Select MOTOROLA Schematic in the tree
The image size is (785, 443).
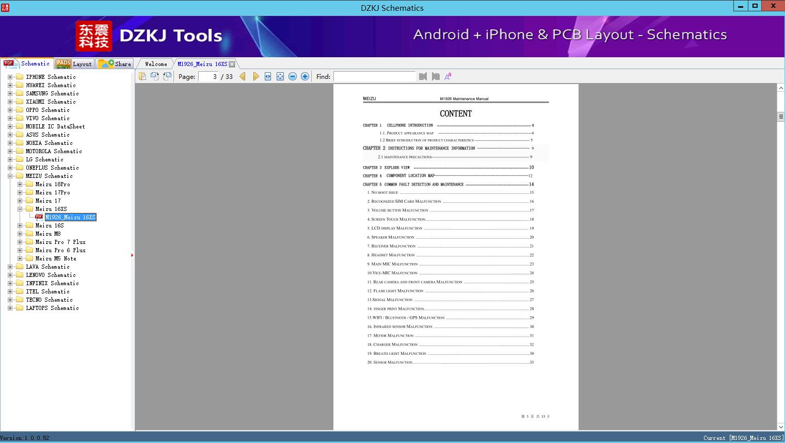54,151
